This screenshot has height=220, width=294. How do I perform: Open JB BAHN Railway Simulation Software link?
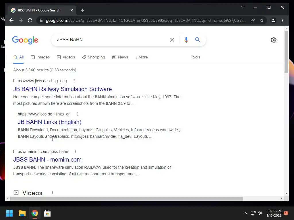click(62, 89)
